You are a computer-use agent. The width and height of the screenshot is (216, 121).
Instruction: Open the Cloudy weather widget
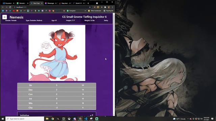pos(179,119)
